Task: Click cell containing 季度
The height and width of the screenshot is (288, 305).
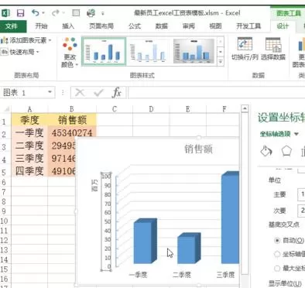Action: click(x=29, y=120)
